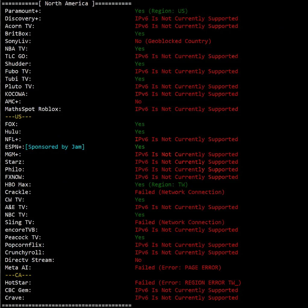Click the SonyLiv geoblocked message
308x308 pixels.
click(x=173, y=41)
